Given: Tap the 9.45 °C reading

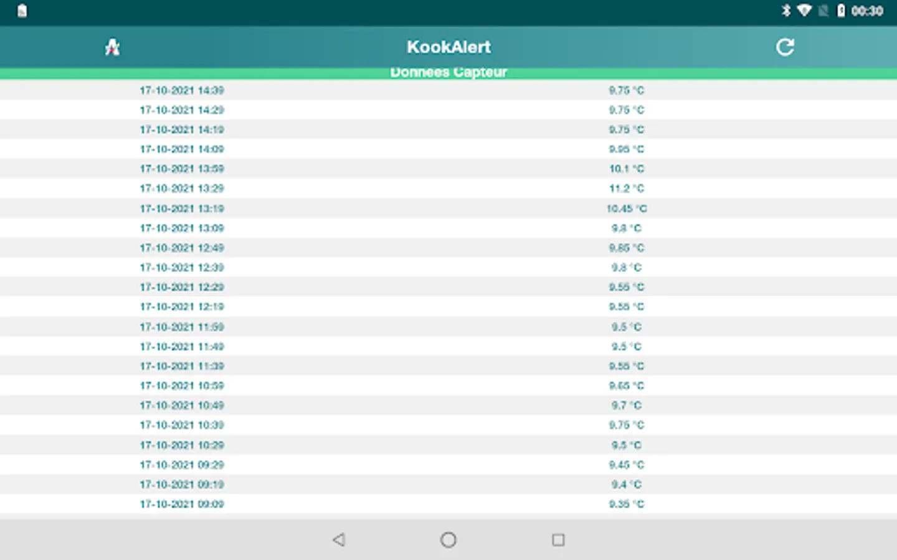Looking at the screenshot, I should [627, 465].
